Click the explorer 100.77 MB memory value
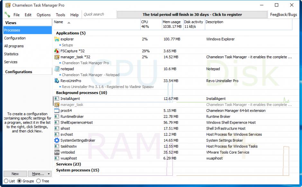 172,39
